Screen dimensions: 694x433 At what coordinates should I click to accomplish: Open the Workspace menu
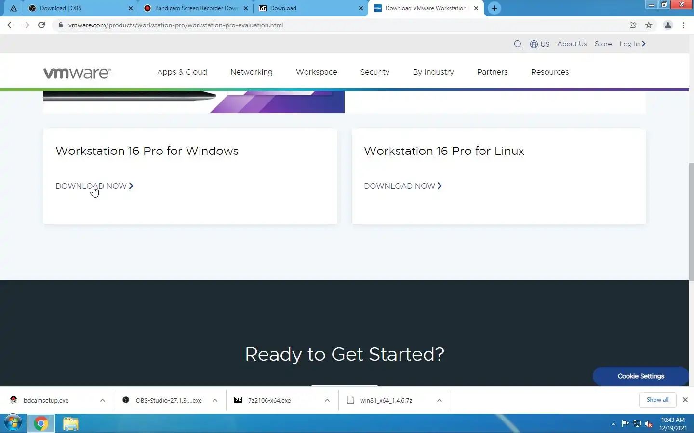317,72
